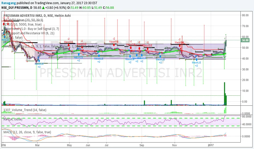Click the Nov label on time axis
The image size is (254, 149).
[x=175, y=145]
